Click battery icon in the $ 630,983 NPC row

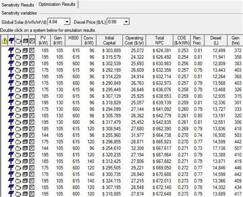coord(25,63)
